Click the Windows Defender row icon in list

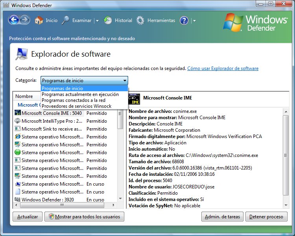17,199
